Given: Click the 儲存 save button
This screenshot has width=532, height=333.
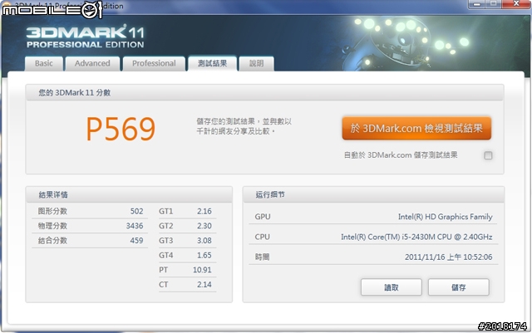Looking at the screenshot, I should point(458,287).
